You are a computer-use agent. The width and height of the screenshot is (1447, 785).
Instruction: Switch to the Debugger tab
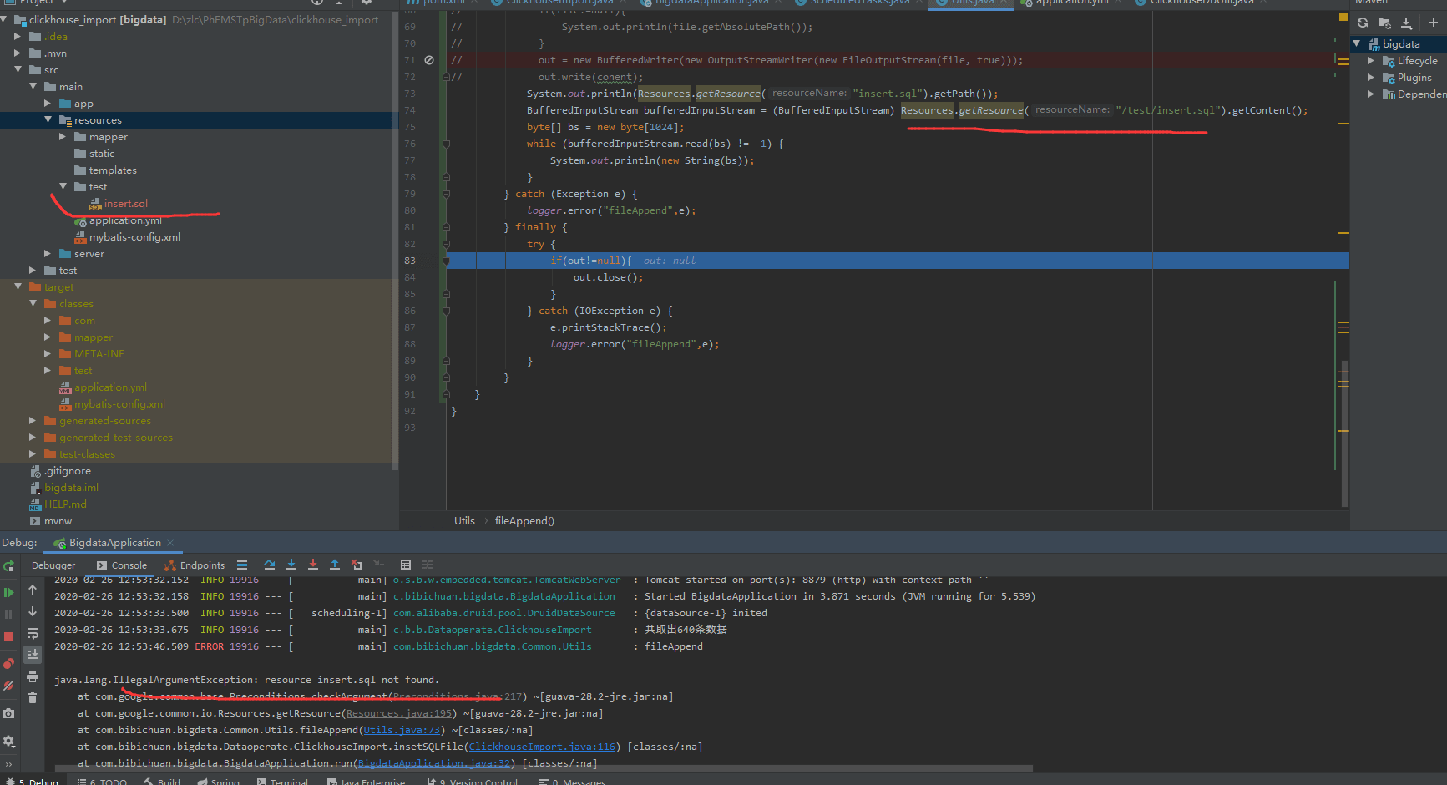pyautogui.click(x=53, y=565)
